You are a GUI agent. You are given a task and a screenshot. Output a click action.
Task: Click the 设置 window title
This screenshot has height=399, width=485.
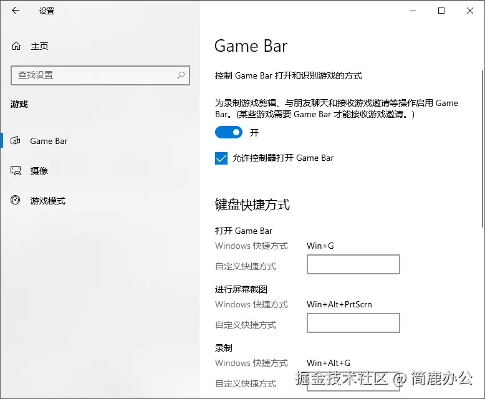[x=47, y=11]
